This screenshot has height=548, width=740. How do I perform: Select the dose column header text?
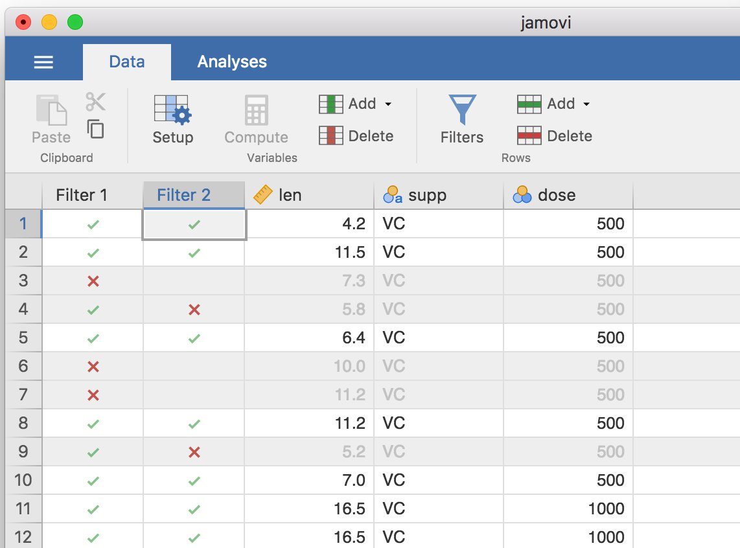coord(557,195)
